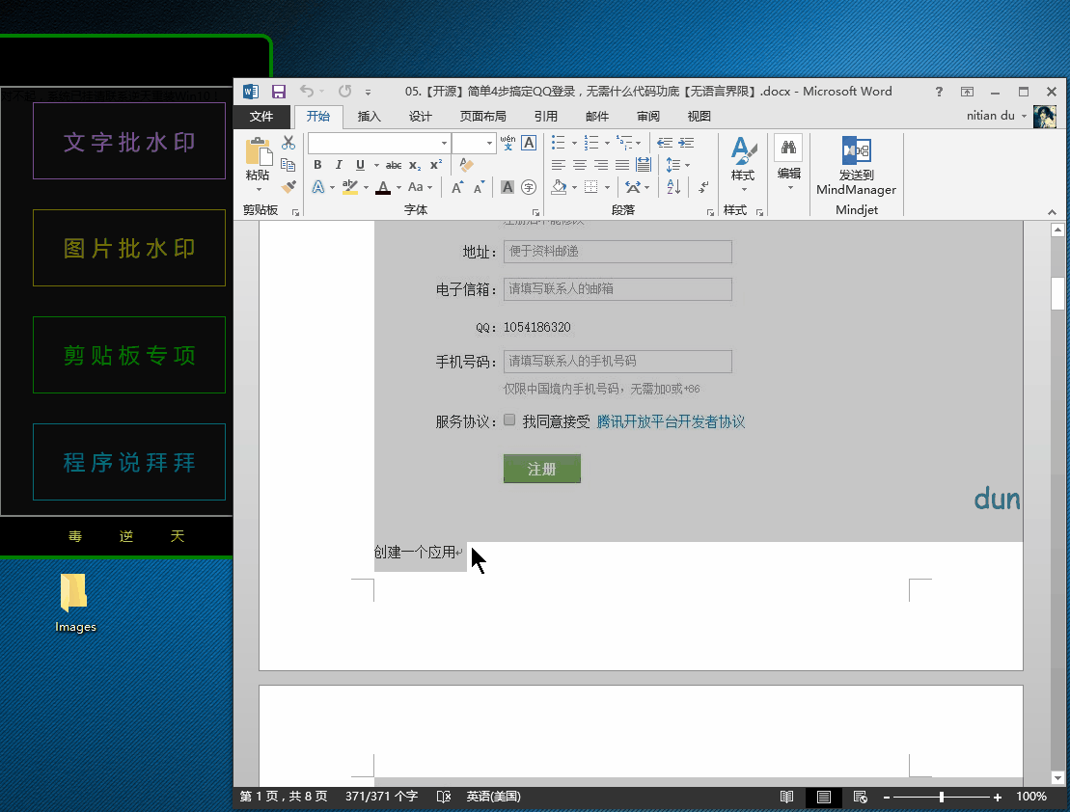Show or hide paragraph marks

703,187
